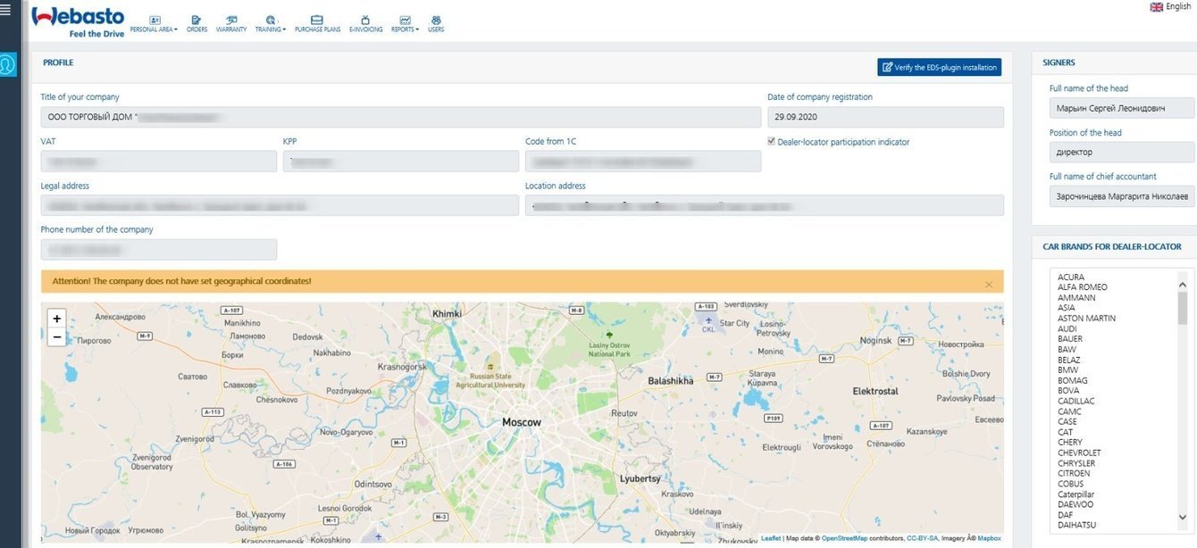Click the Full name of the head field

1122,108
